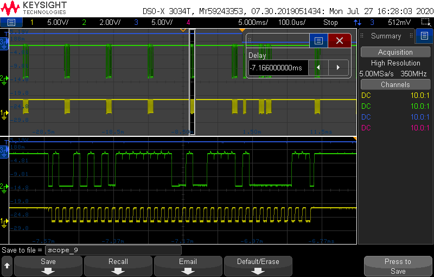Click the Stop run status indicator
Screen dimensions: 434x277
(x=330, y=22)
